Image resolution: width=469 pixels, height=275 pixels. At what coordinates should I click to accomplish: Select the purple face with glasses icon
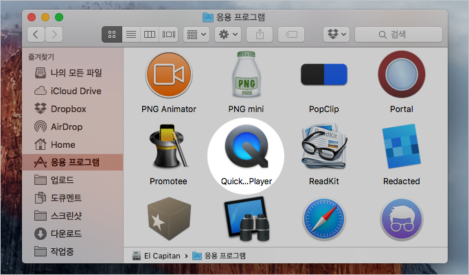(402, 219)
